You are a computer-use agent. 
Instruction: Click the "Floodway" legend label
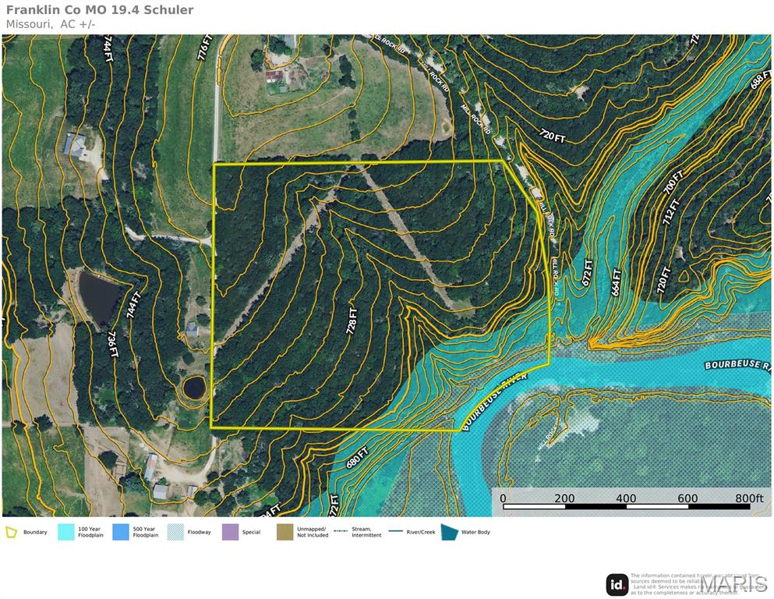pyautogui.click(x=200, y=533)
